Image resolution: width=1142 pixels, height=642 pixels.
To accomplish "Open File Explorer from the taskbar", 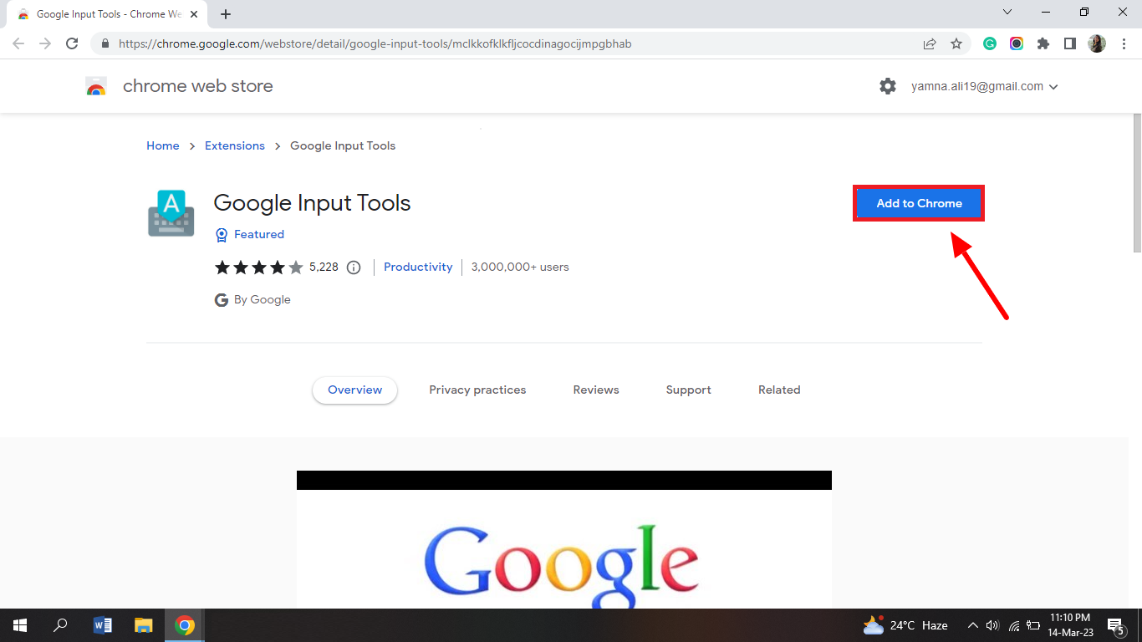I will [143, 624].
